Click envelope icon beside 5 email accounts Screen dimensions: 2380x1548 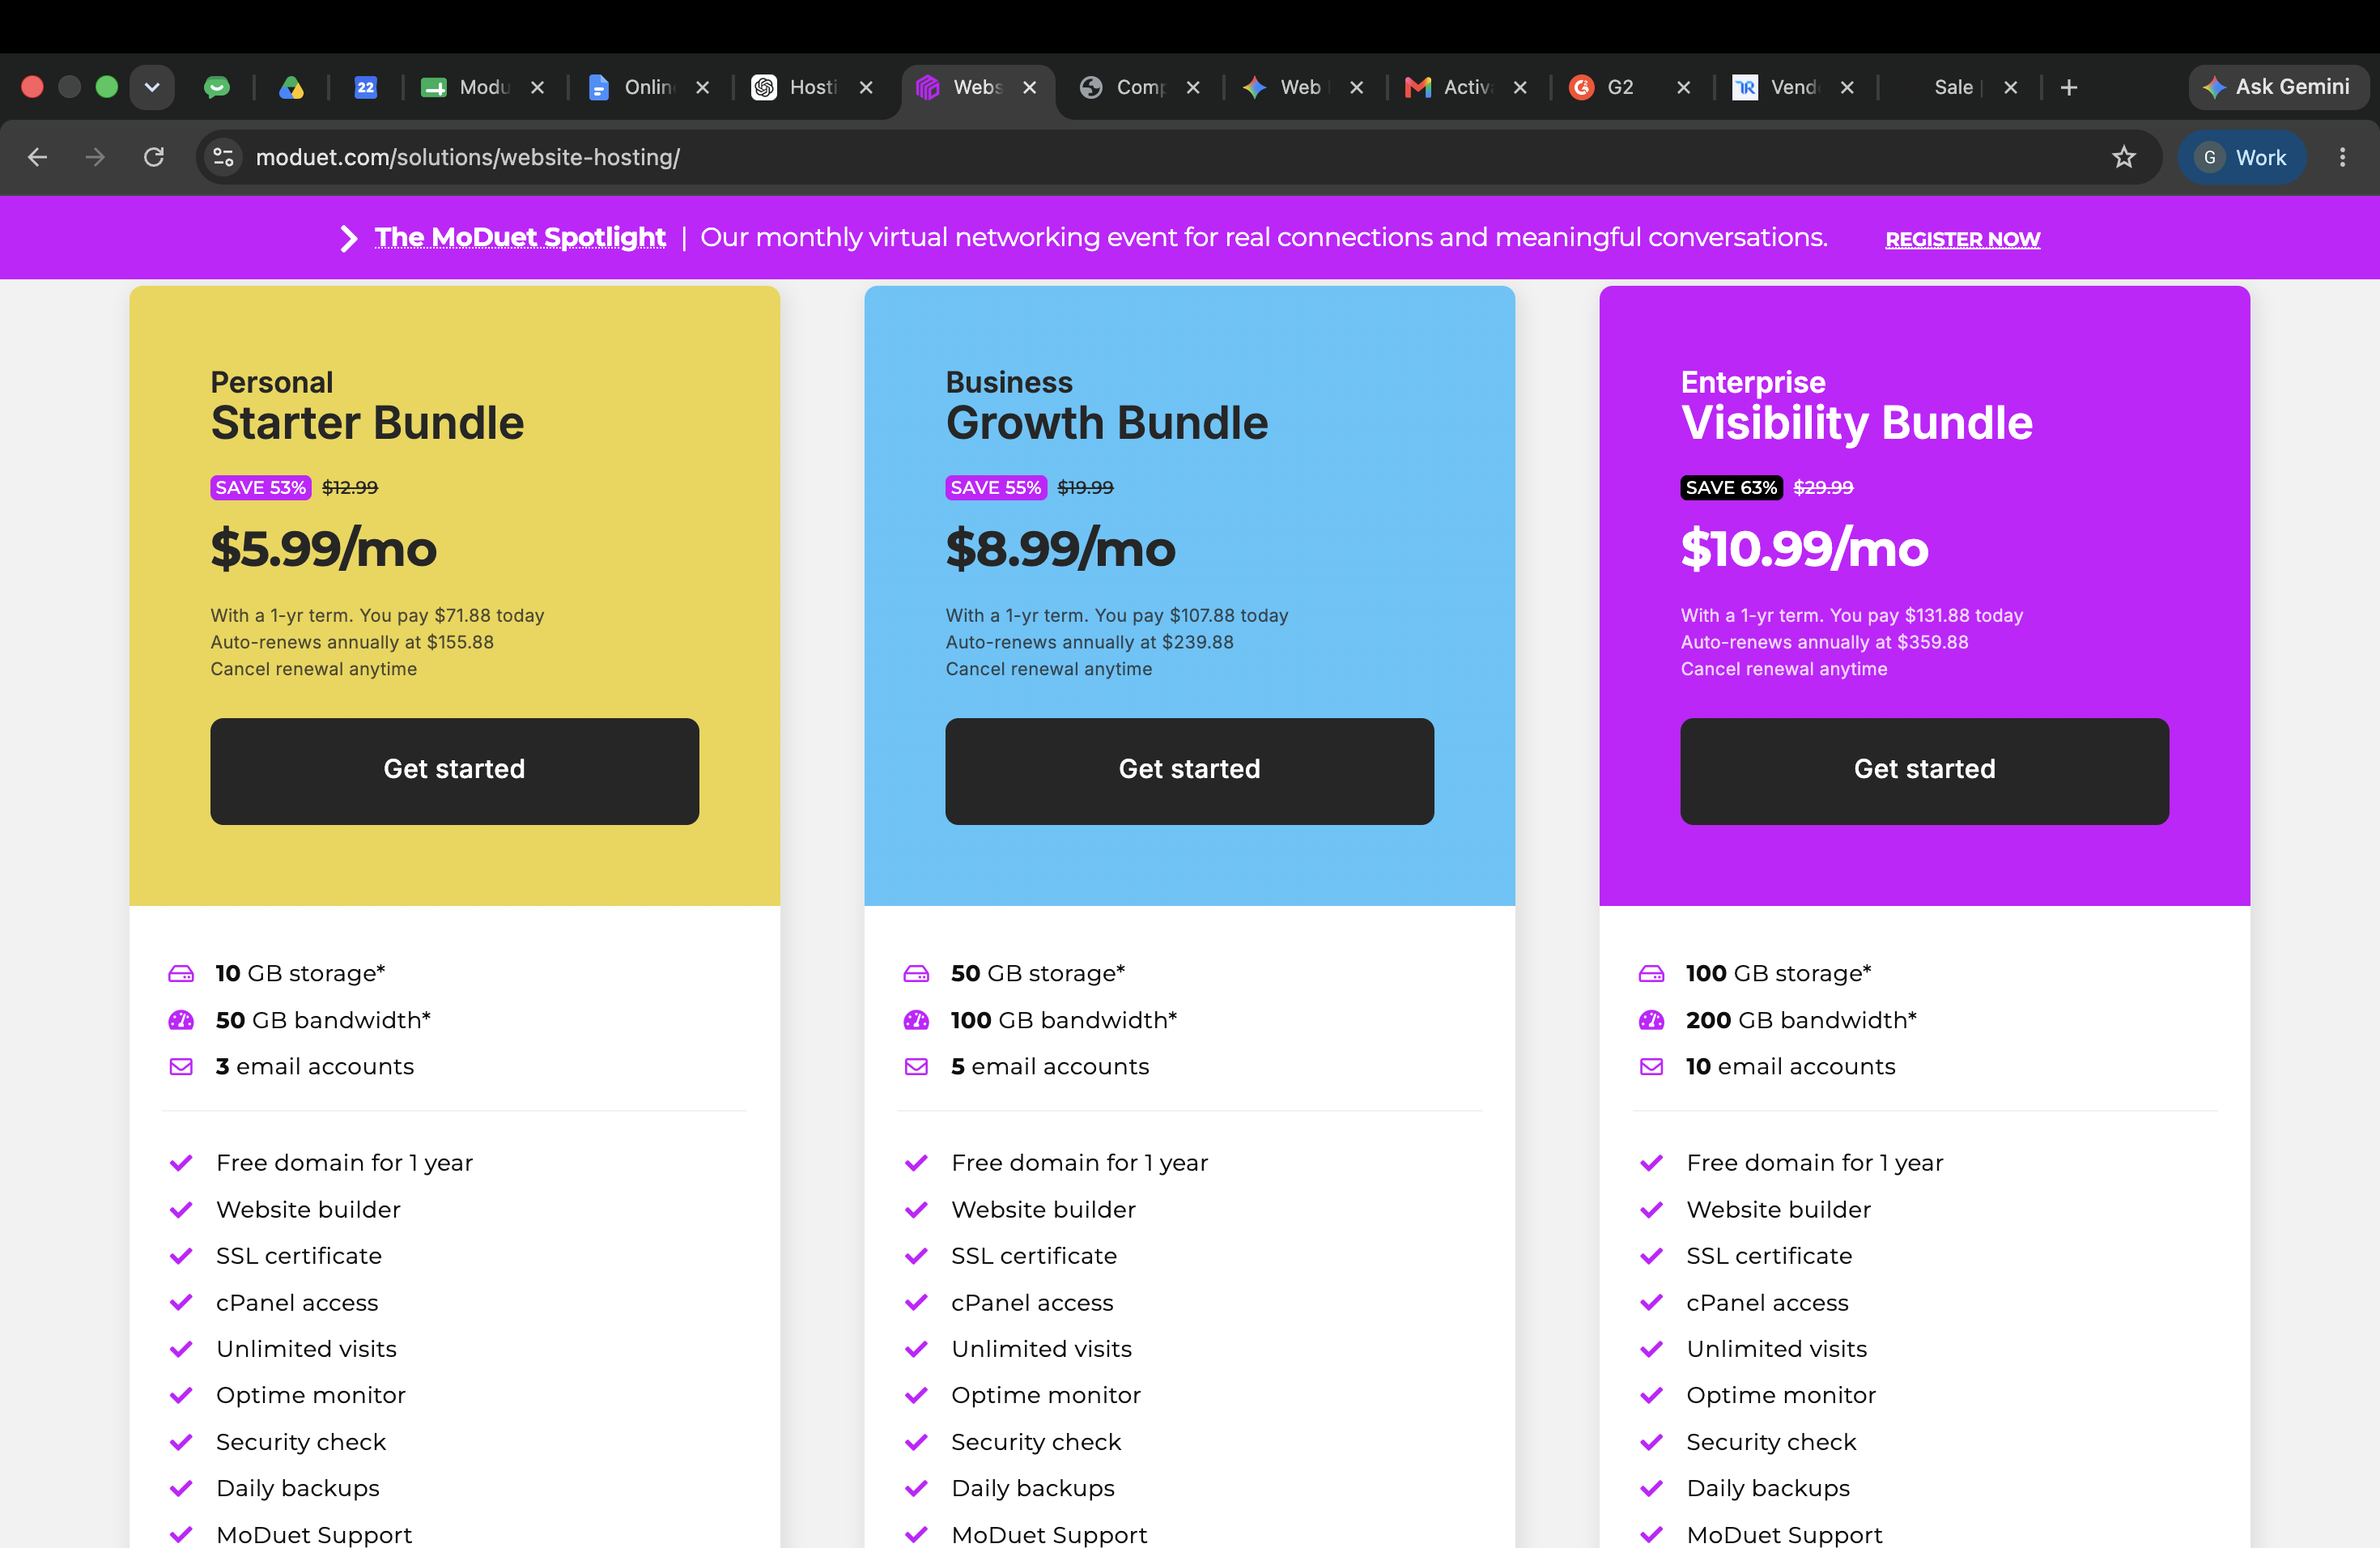916,1066
